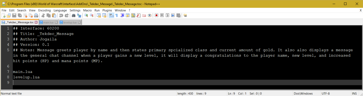Toggle Word Wrap in the toolbar

pos(111,15)
